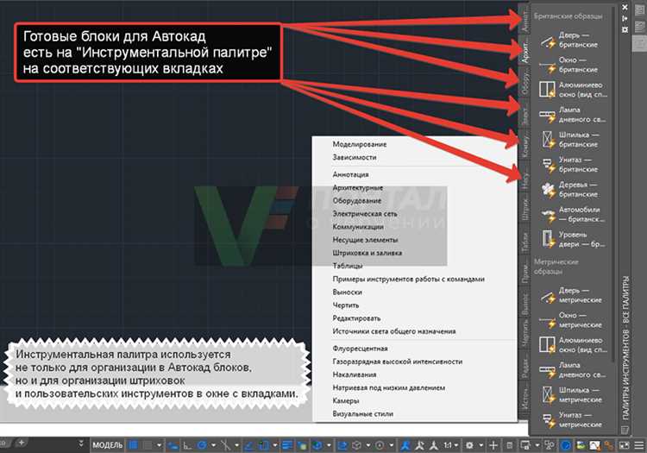Select Штриховка и заливка menu entry
Screen dimensions: 647x453
point(367,253)
